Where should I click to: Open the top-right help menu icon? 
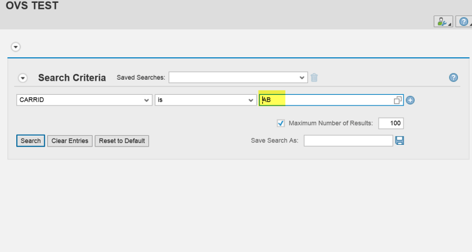464,21
